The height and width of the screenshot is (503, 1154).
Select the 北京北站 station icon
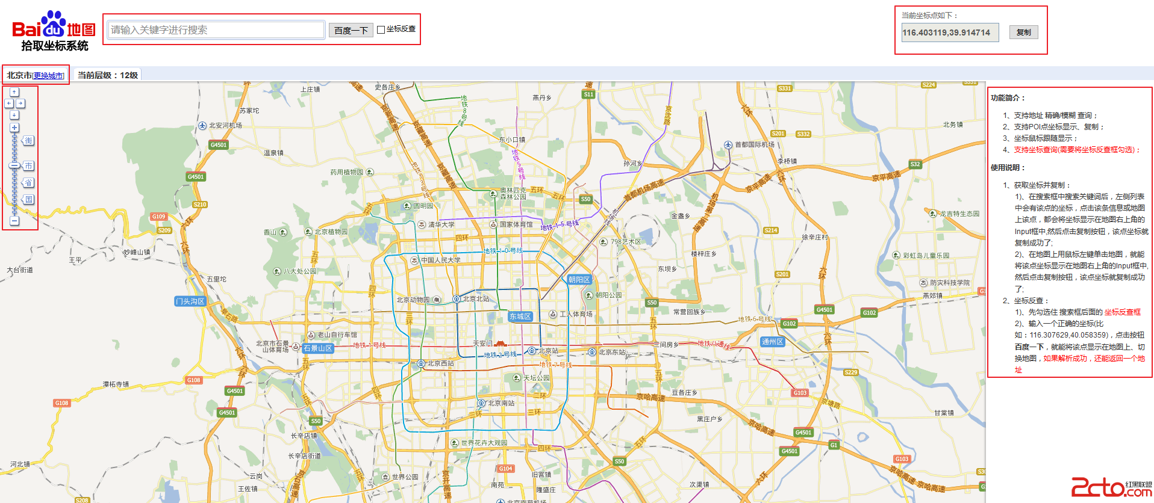tap(457, 299)
